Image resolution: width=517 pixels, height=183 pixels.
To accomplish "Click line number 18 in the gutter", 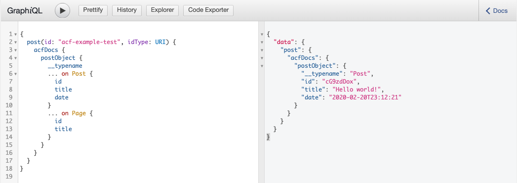I will pos(9,169).
